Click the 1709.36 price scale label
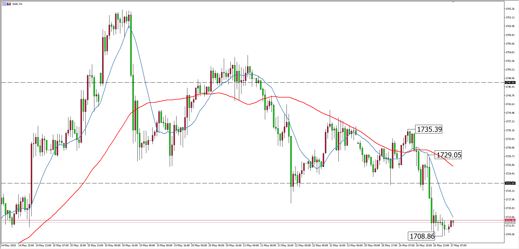 pos(510,234)
